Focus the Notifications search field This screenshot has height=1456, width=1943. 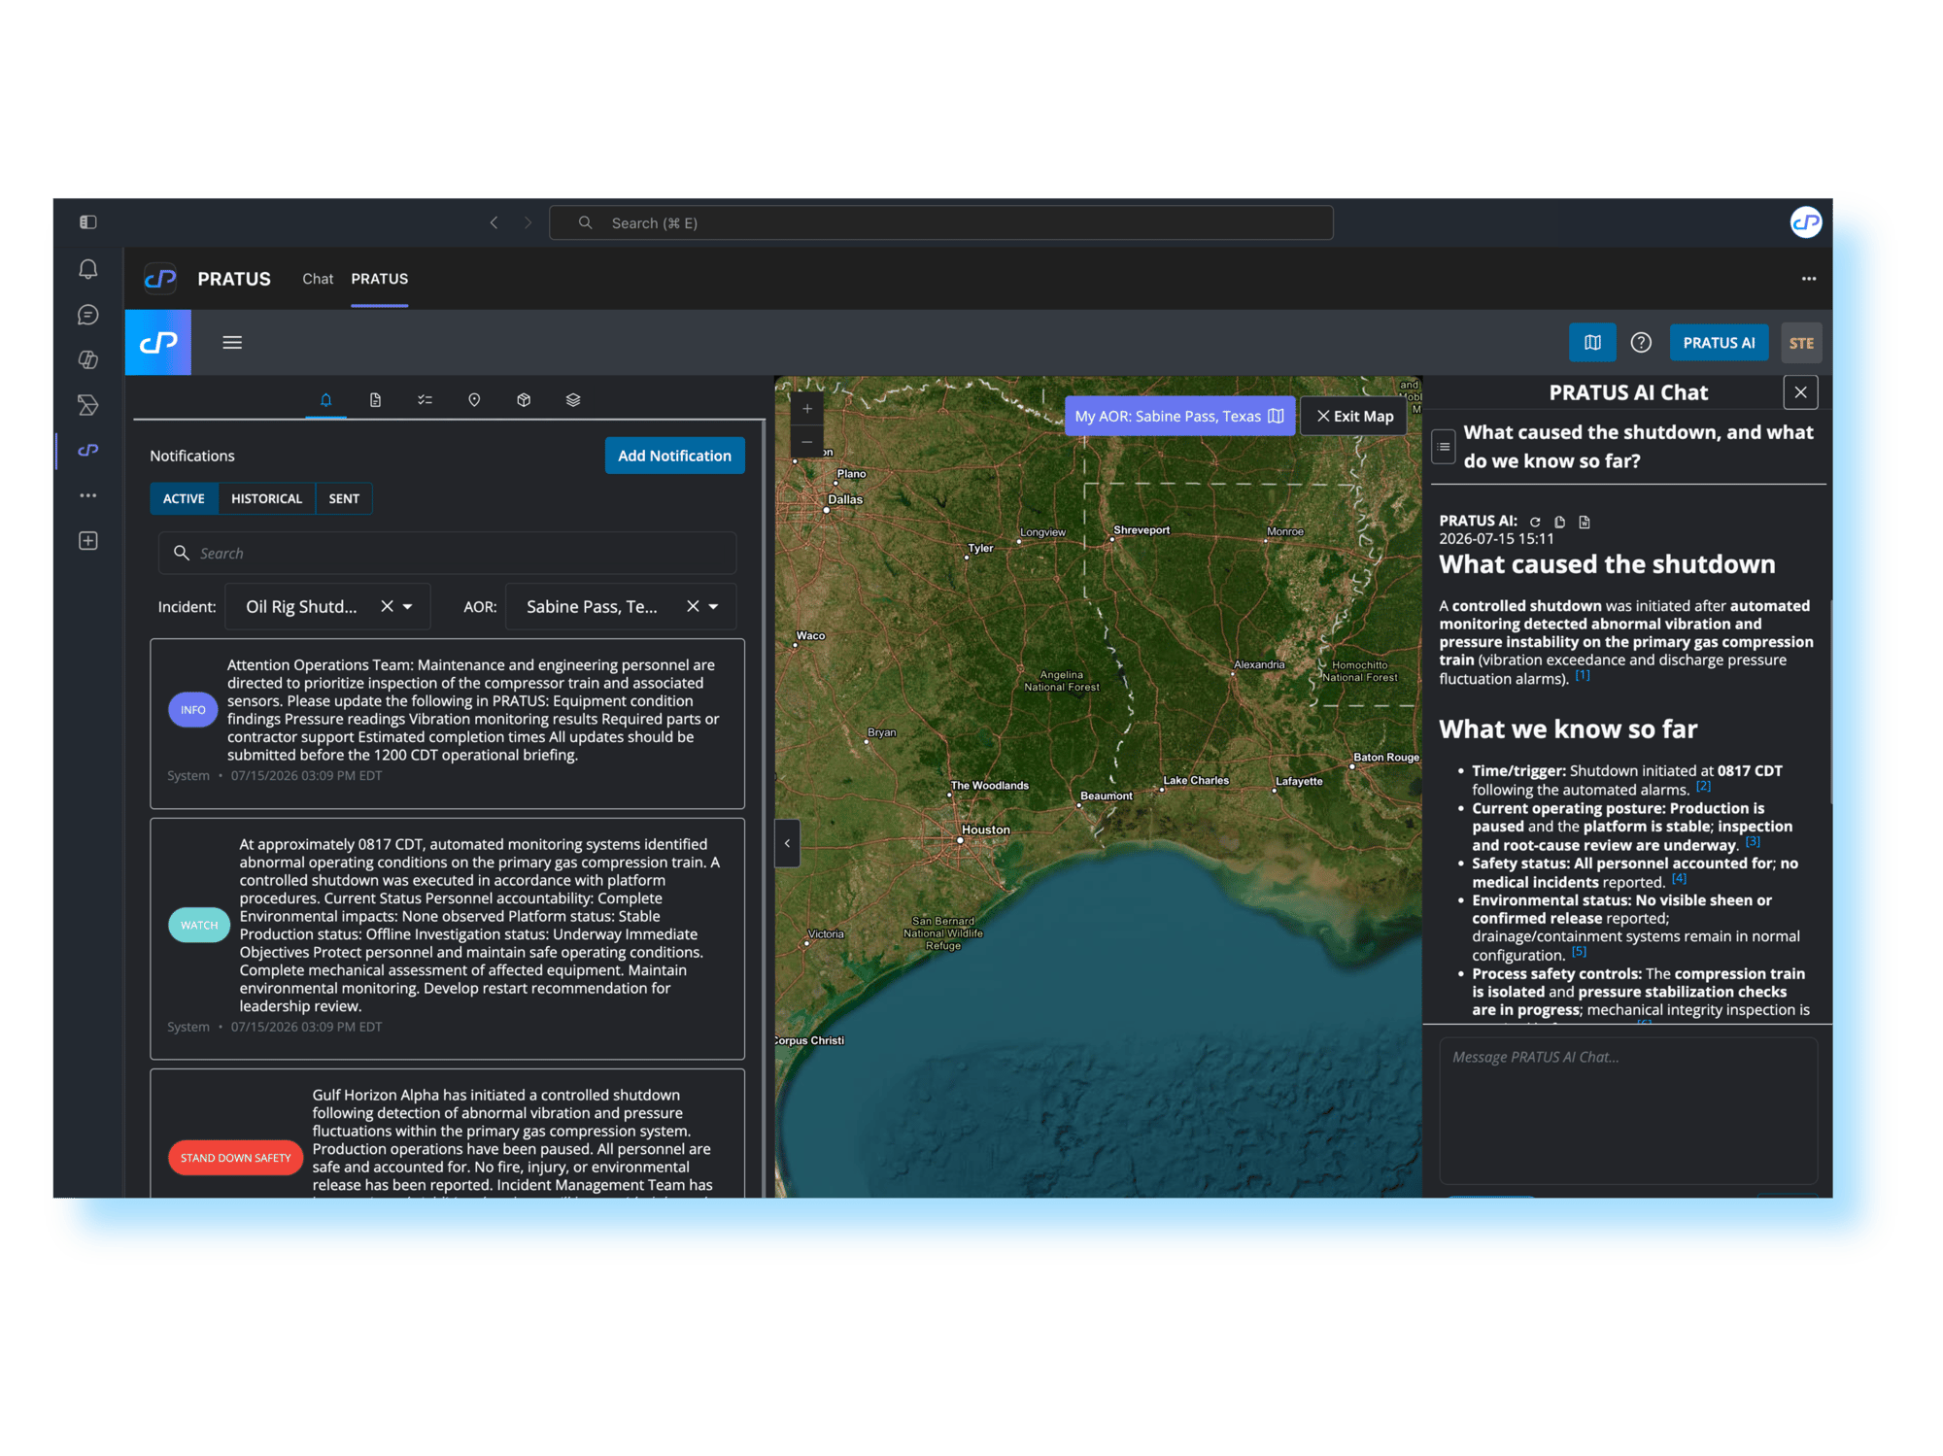pyautogui.click(x=447, y=553)
